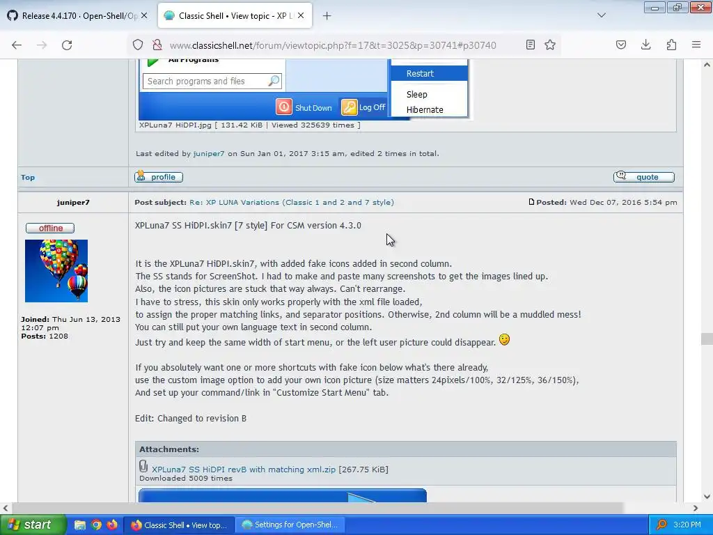The width and height of the screenshot is (713, 535).
Task: Launch Chrome from quick launch
Action: (x=96, y=525)
